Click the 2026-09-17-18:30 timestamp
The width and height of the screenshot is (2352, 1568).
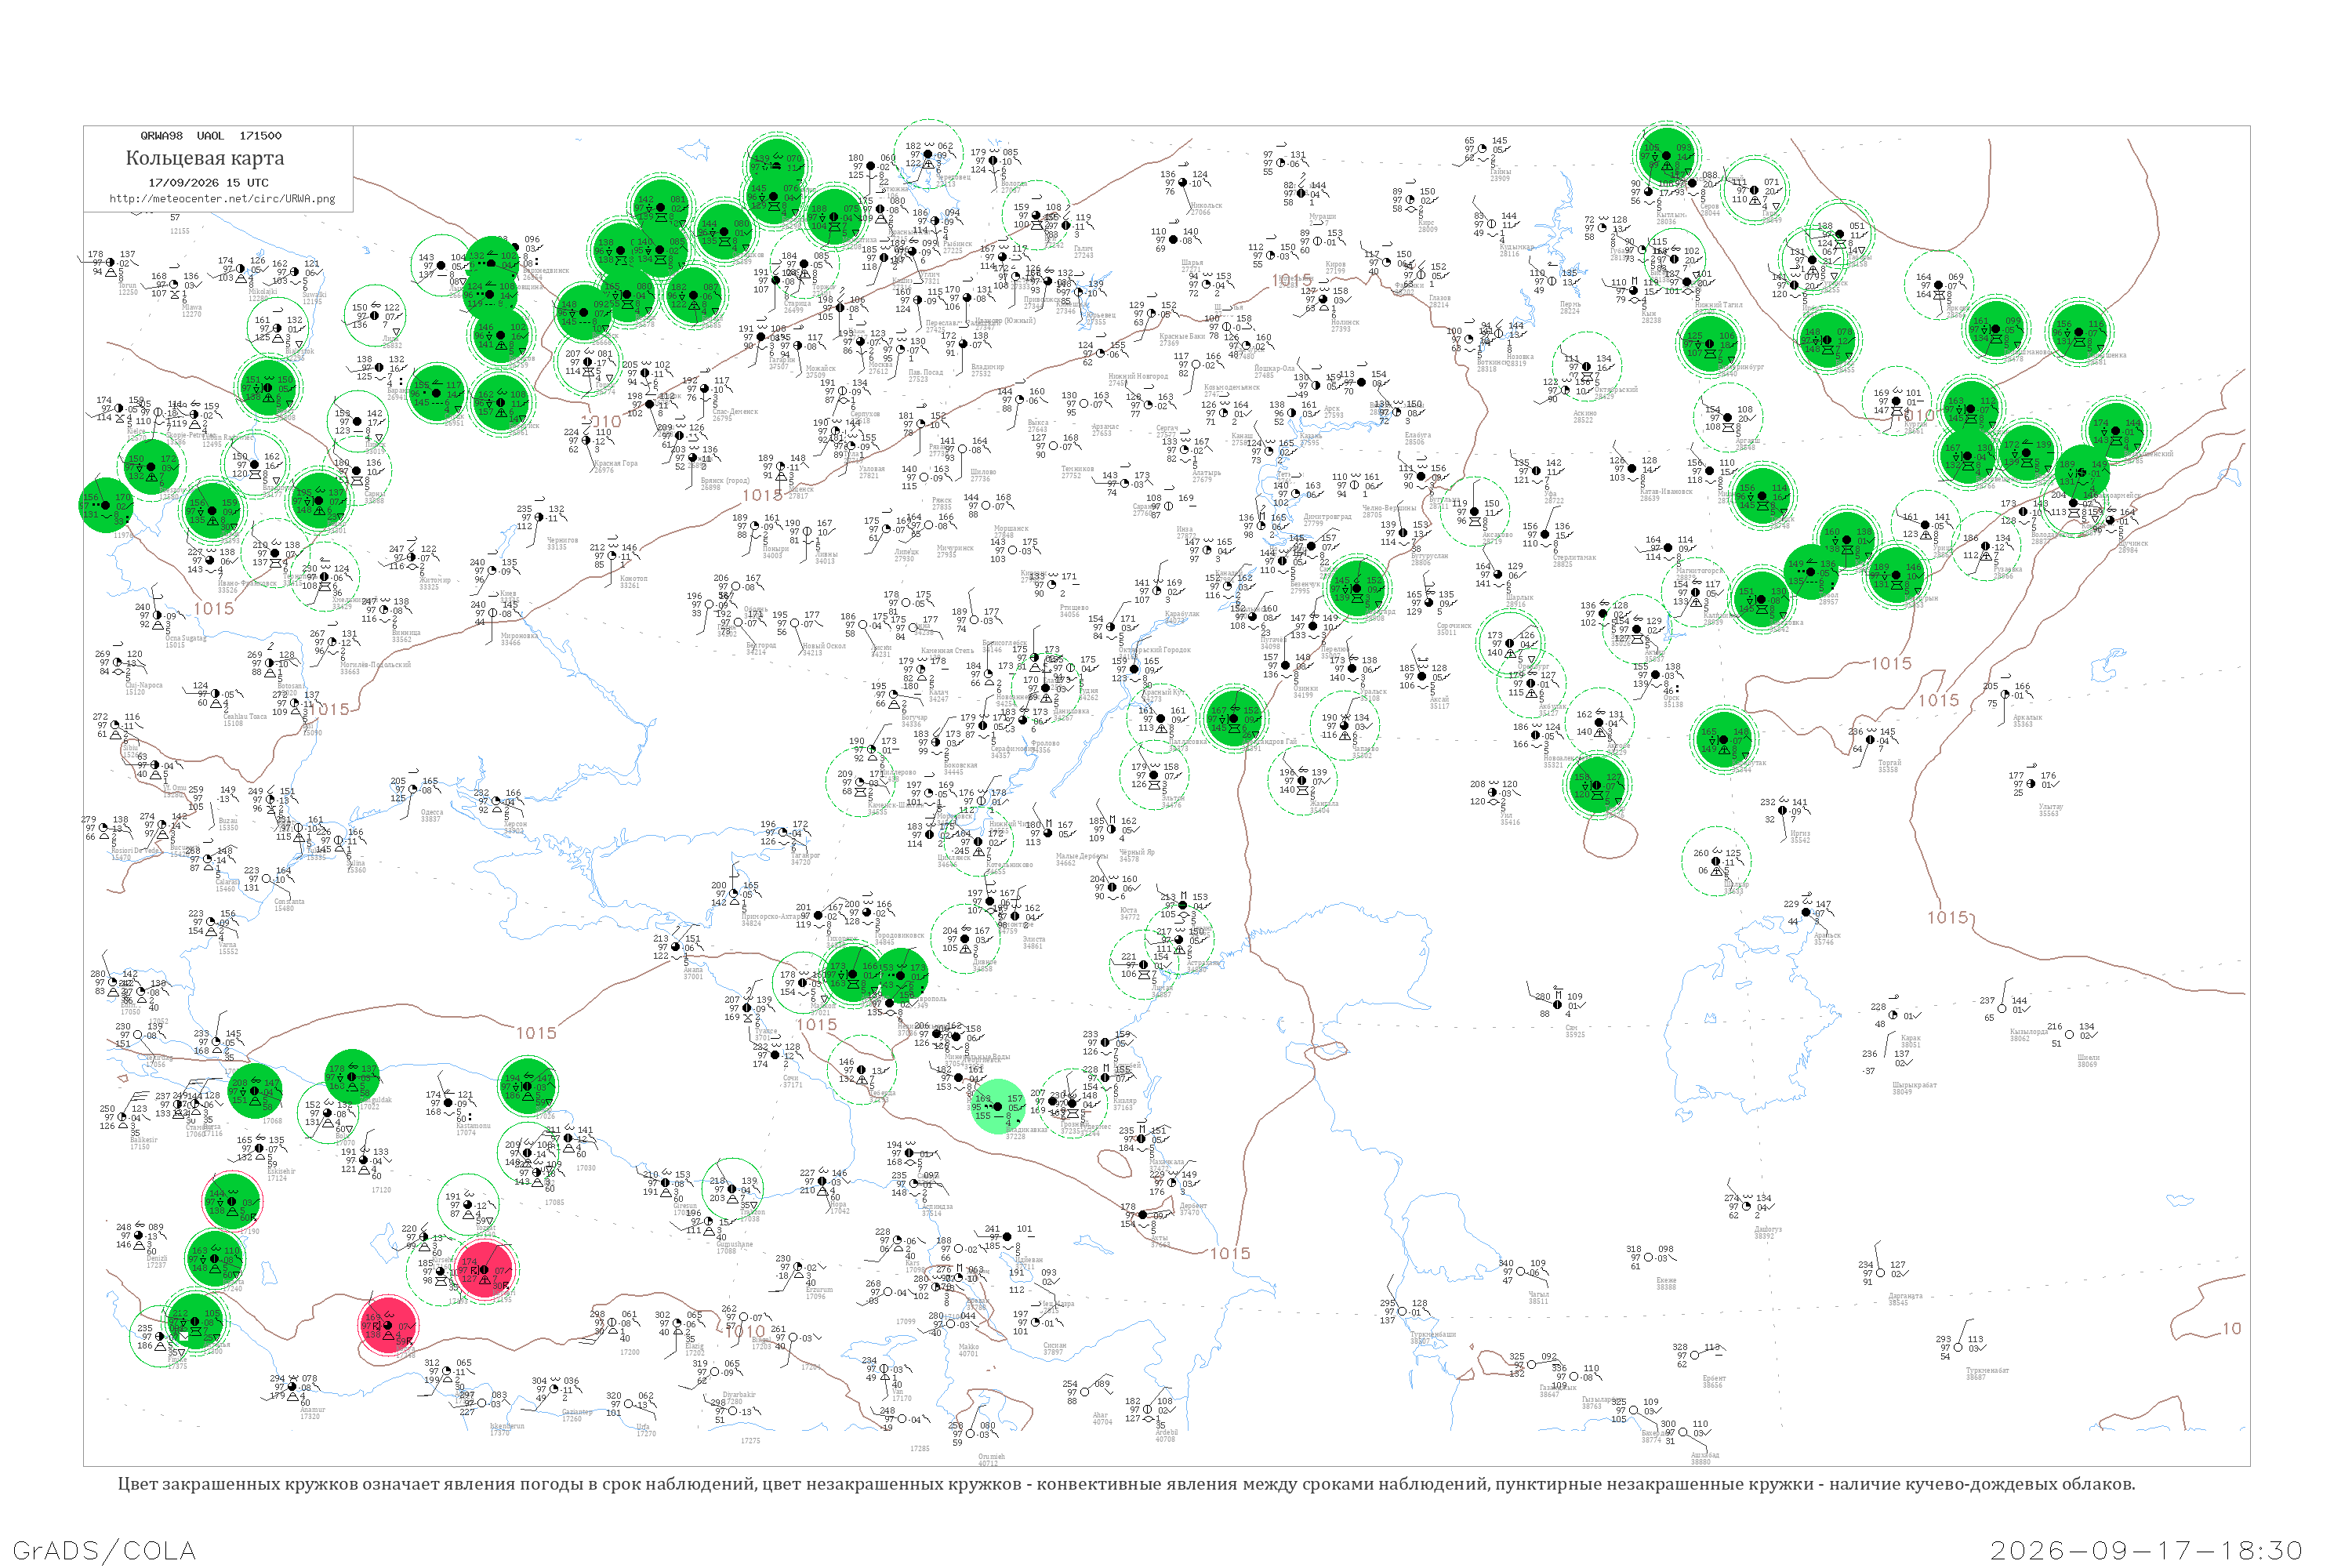click(2146, 1550)
